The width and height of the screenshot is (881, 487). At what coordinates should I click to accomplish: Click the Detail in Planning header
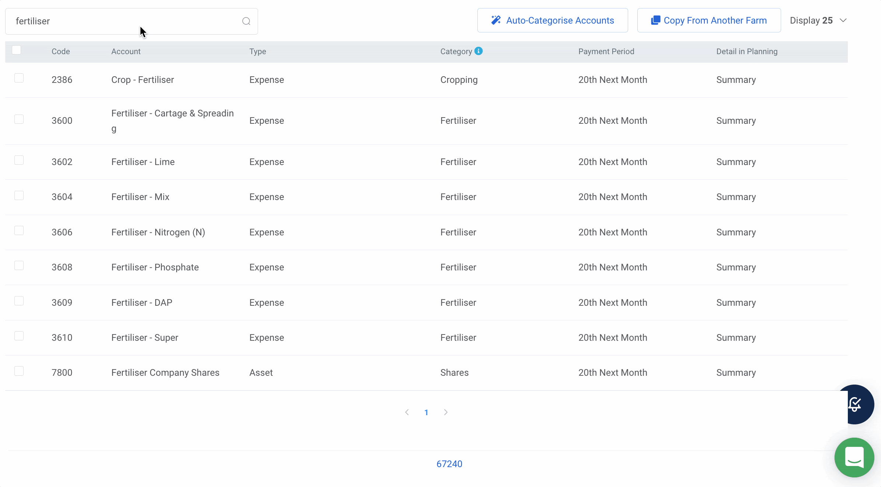point(747,52)
